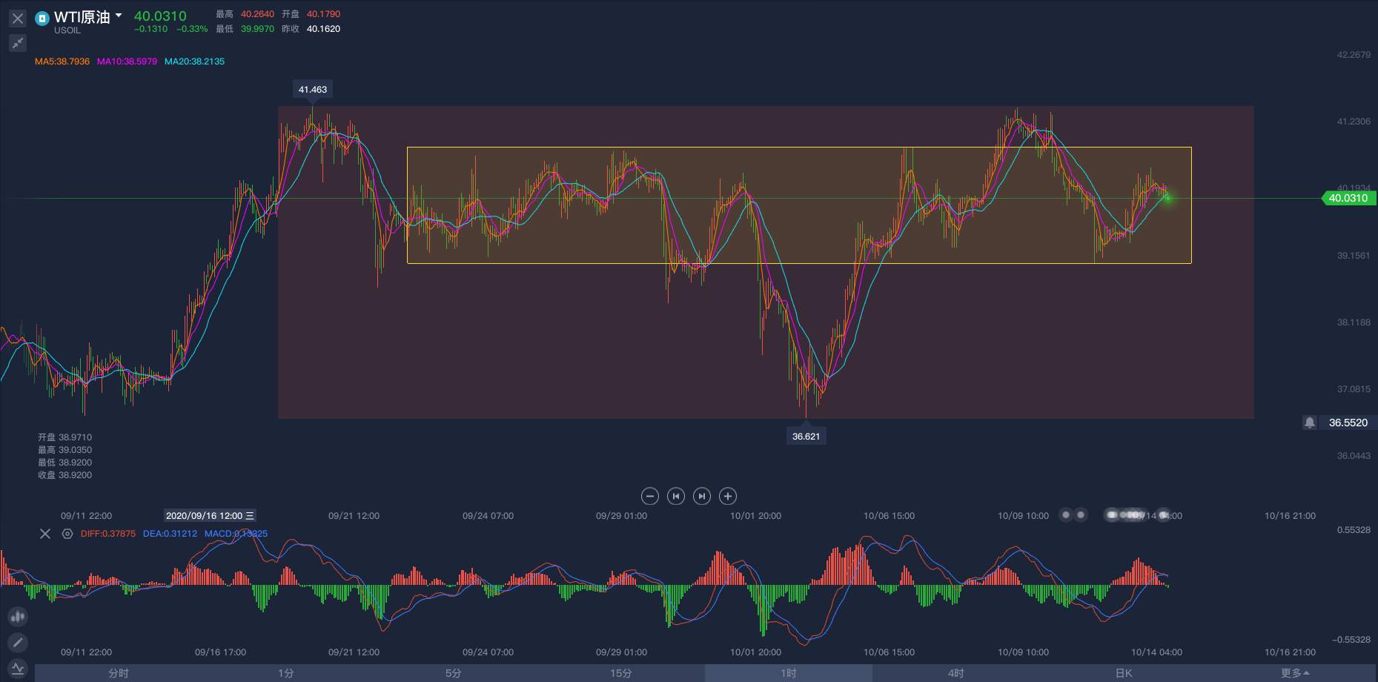Click the crosshair date label 2020/09/16 12:00
The width and height of the screenshot is (1378, 682).
pyautogui.click(x=211, y=515)
